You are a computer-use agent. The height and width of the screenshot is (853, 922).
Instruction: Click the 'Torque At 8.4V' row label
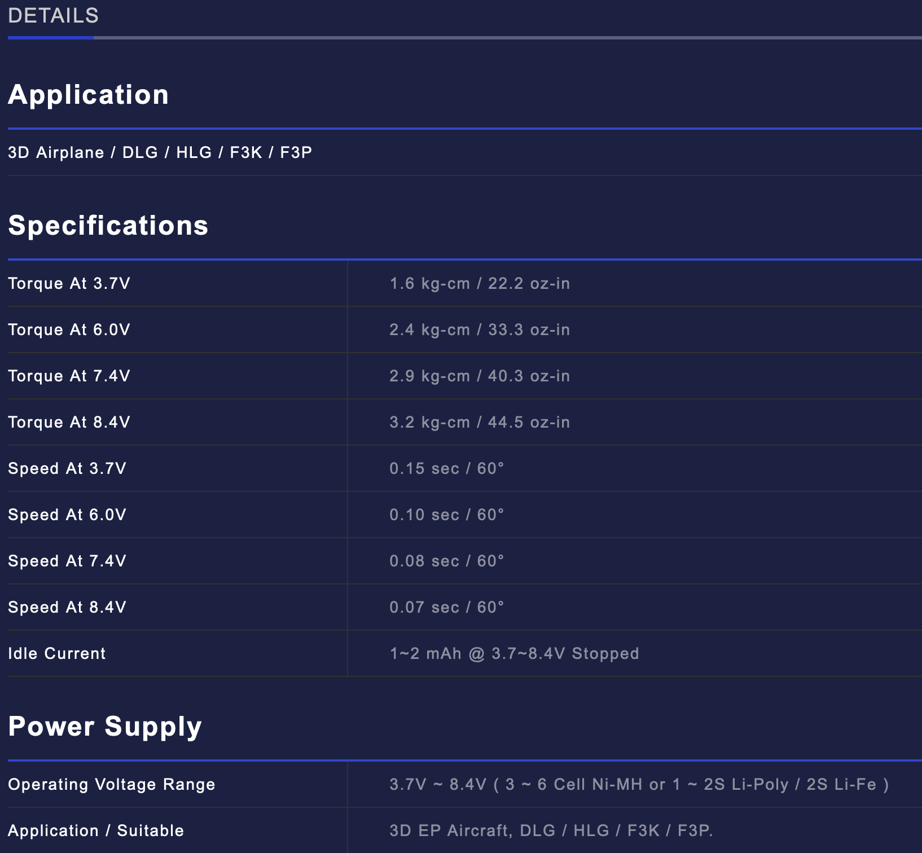(69, 422)
